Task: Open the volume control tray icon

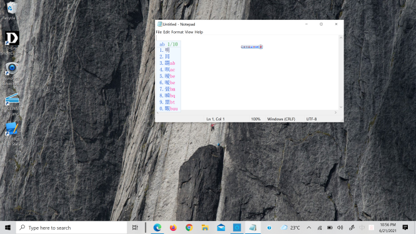Action: (340, 228)
